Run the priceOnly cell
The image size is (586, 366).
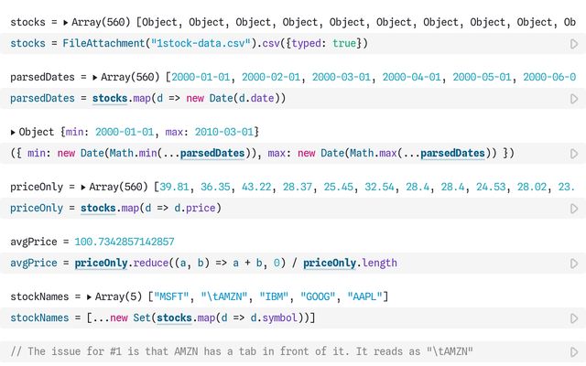coord(574,208)
